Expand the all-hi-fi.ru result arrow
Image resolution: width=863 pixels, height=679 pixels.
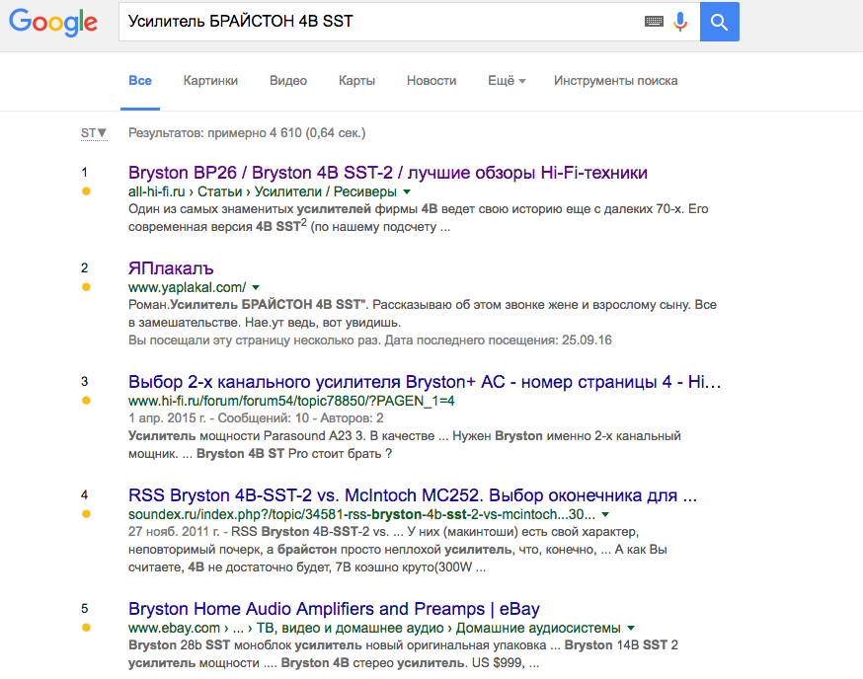click(407, 192)
